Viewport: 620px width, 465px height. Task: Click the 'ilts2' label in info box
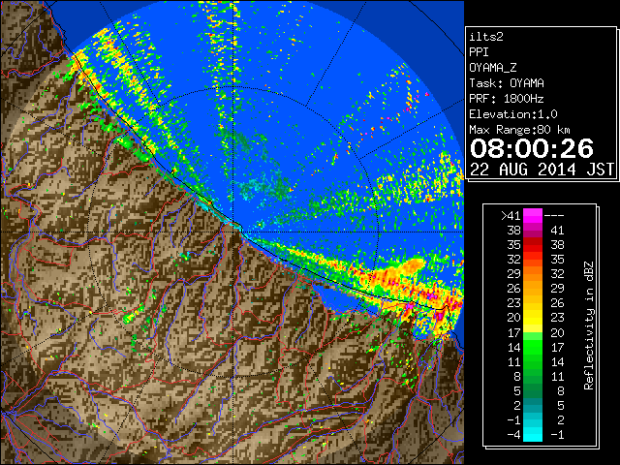tap(486, 37)
